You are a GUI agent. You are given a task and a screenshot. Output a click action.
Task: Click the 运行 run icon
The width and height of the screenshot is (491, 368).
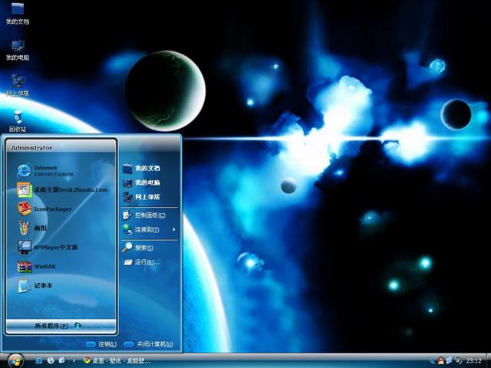[128, 262]
